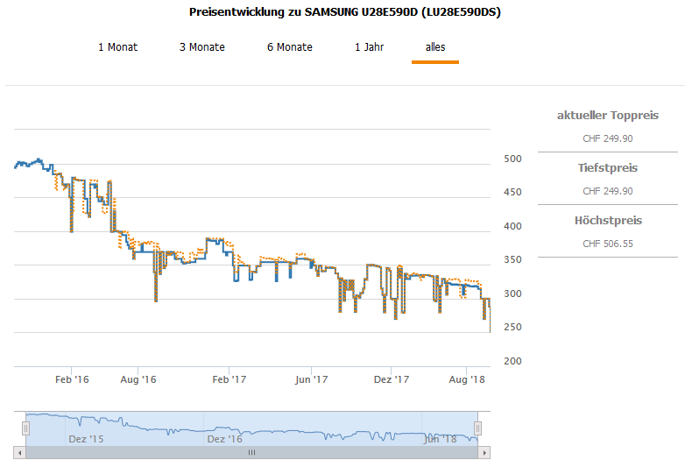
Task: Click the left navigator range handle
Action: coord(26,428)
